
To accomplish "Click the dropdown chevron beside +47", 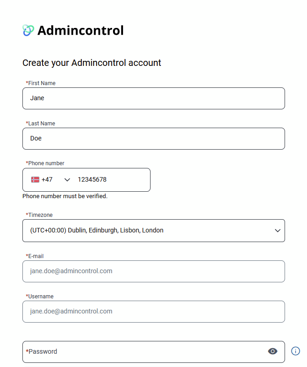I will (x=67, y=180).
